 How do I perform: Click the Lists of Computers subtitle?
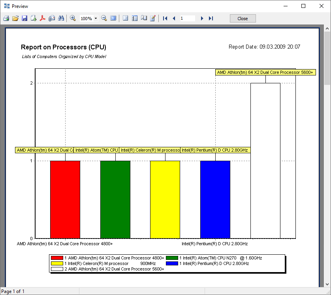click(64, 56)
